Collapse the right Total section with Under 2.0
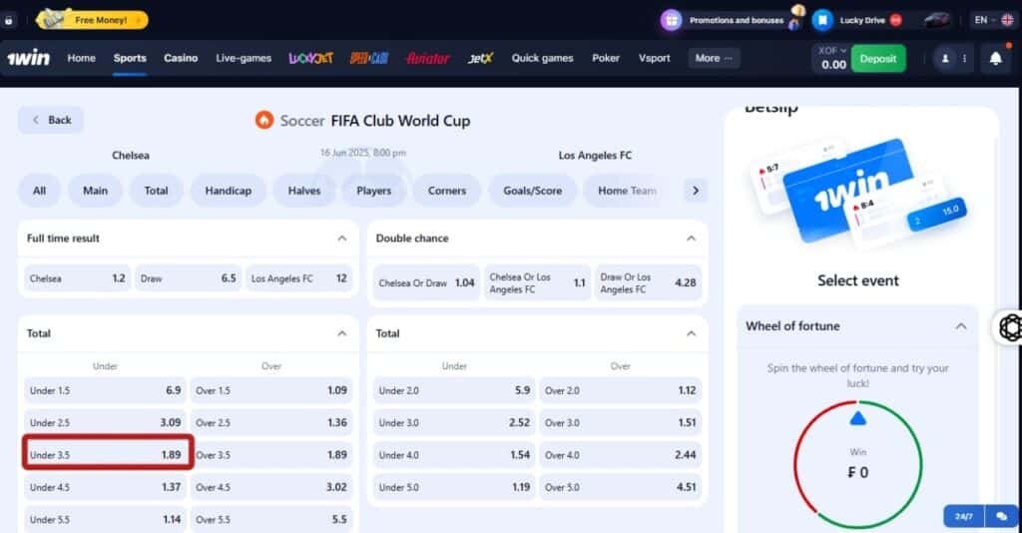This screenshot has height=533, width=1022. click(691, 333)
